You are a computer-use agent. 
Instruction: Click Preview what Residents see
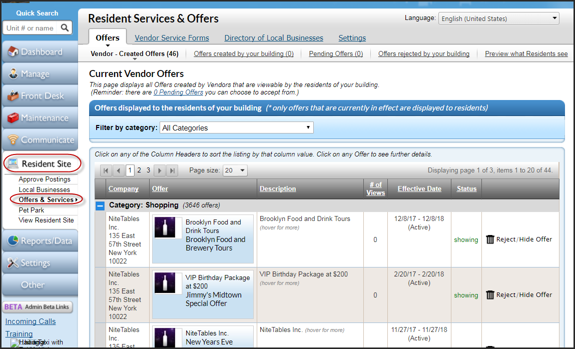(526, 54)
